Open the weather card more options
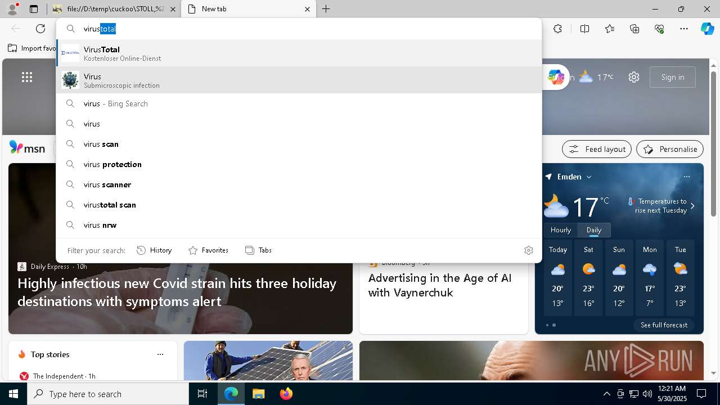The width and height of the screenshot is (720, 405). (x=686, y=177)
